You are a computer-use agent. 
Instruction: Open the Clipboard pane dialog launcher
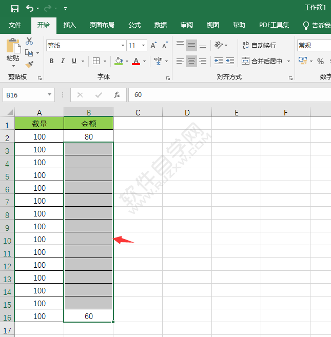pyautogui.click(x=40, y=78)
